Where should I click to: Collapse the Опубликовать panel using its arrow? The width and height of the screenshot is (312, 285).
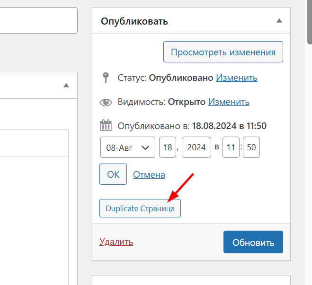(x=279, y=21)
